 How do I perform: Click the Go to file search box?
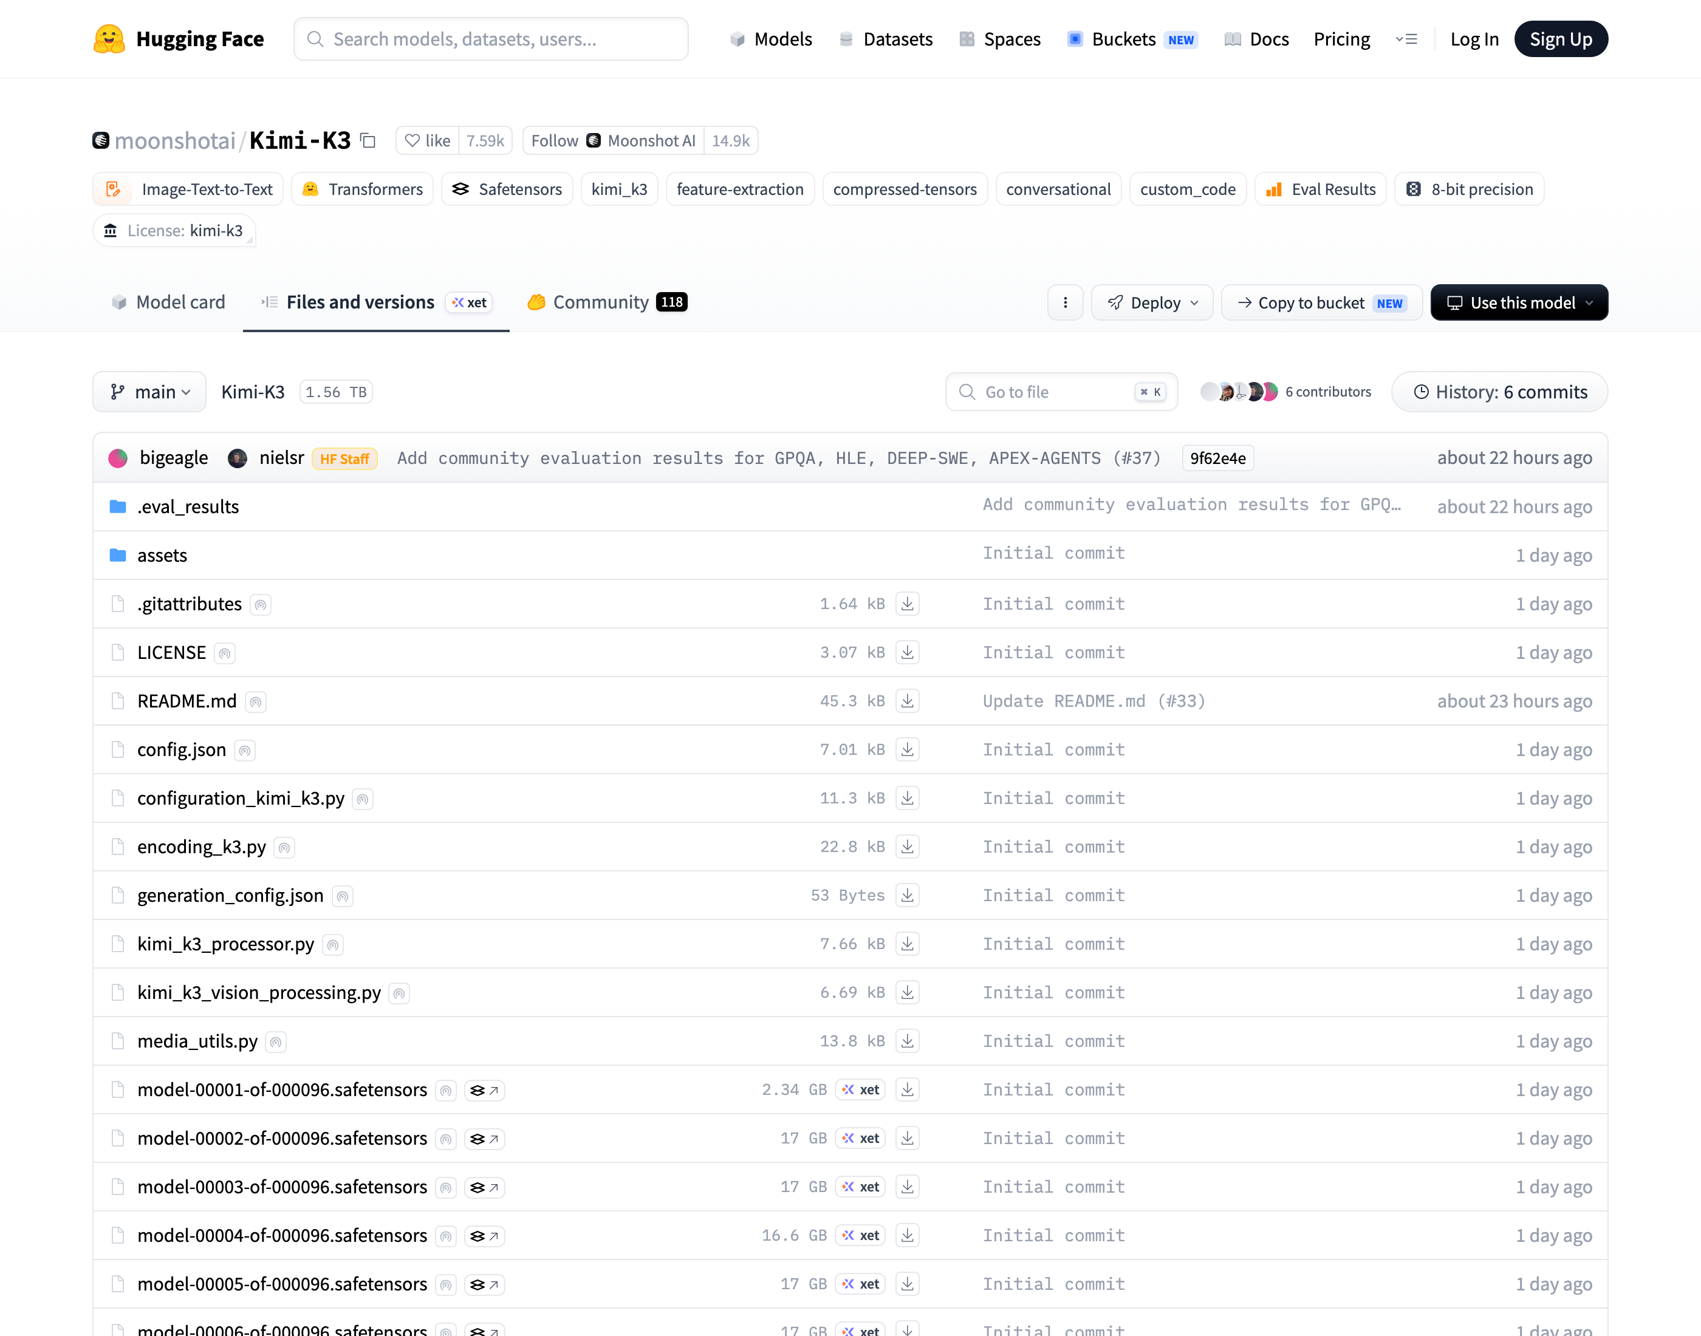pyautogui.click(x=1062, y=392)
